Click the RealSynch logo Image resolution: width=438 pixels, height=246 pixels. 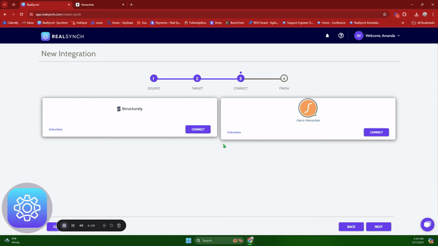coord(62,36)
